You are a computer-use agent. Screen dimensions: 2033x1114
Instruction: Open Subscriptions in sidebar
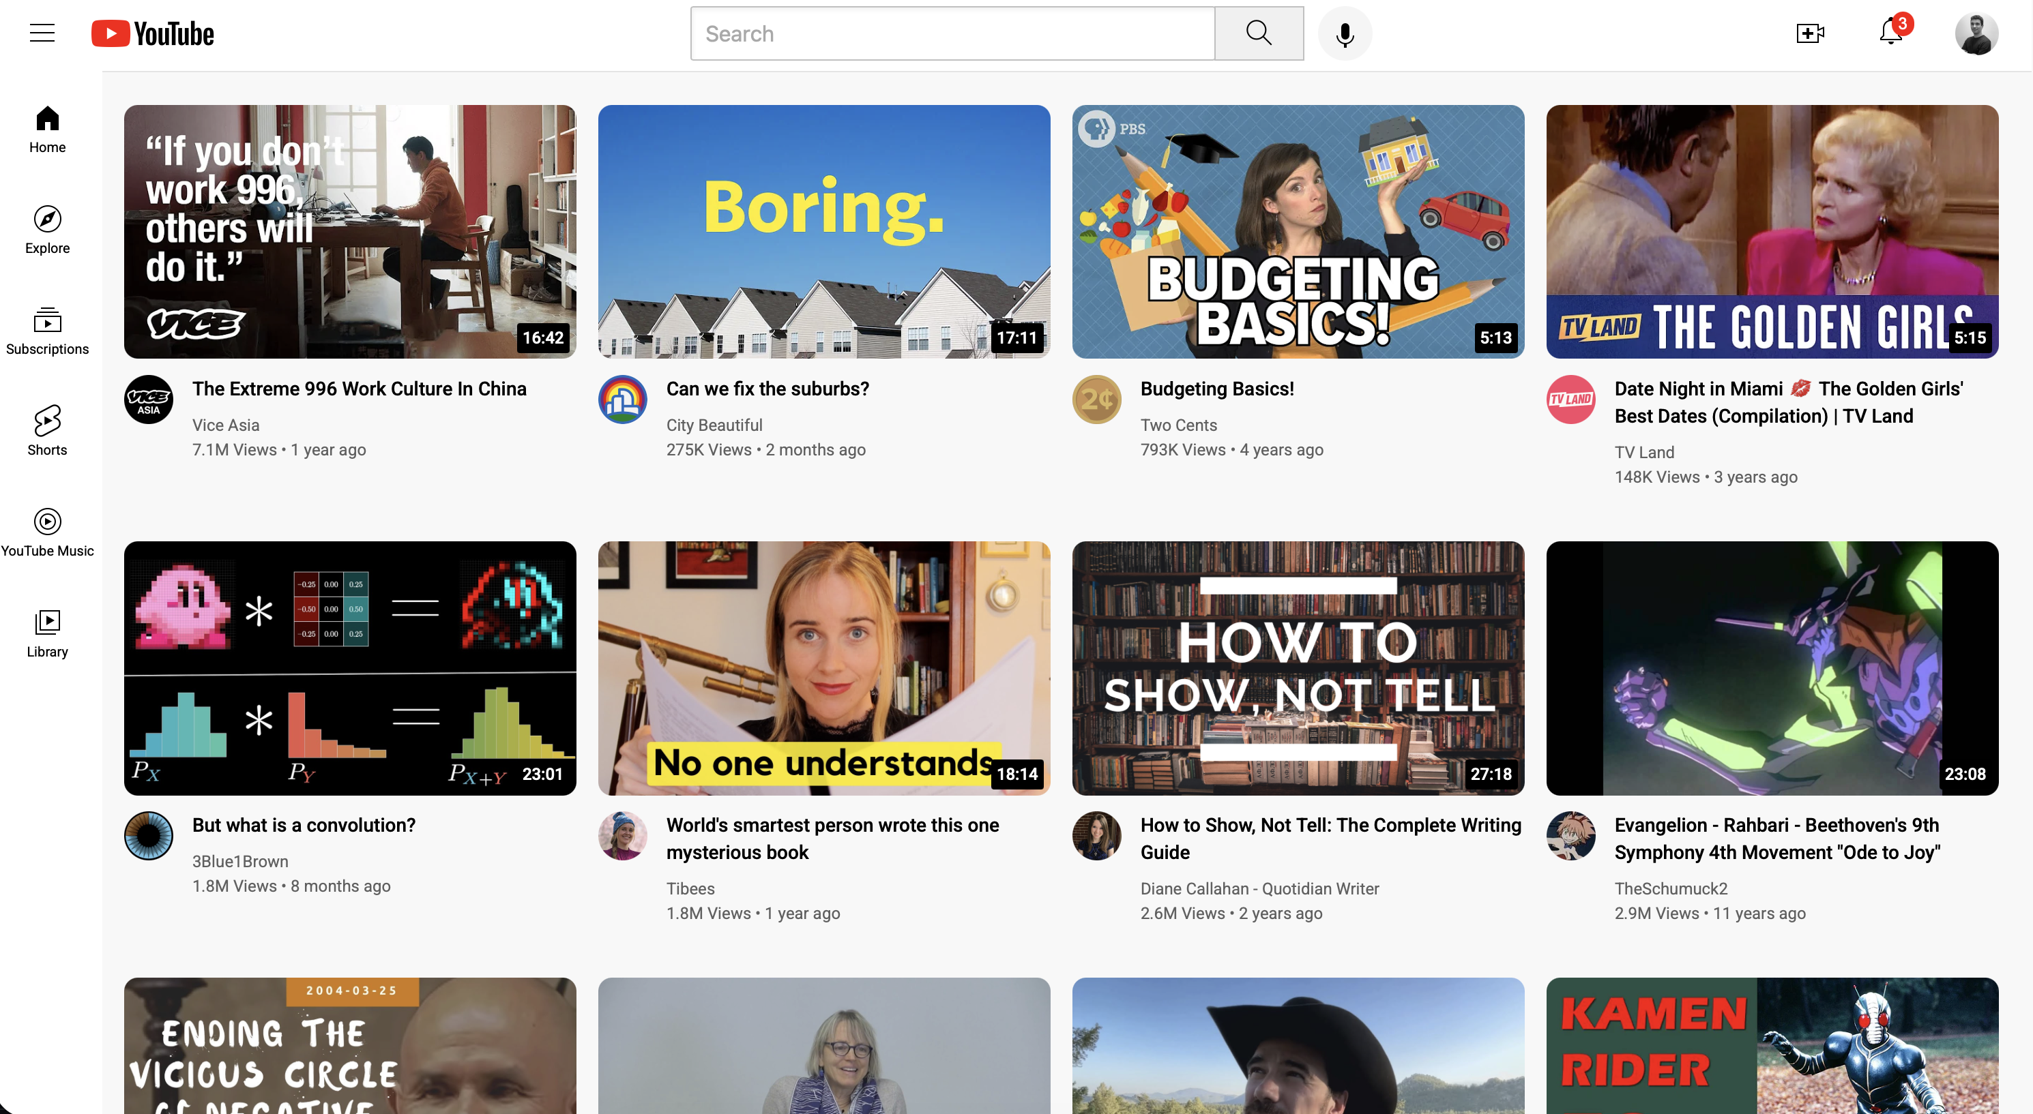(47, 331)
